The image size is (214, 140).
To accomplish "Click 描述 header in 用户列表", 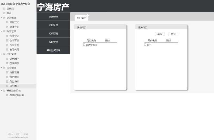I will (169, 40).
